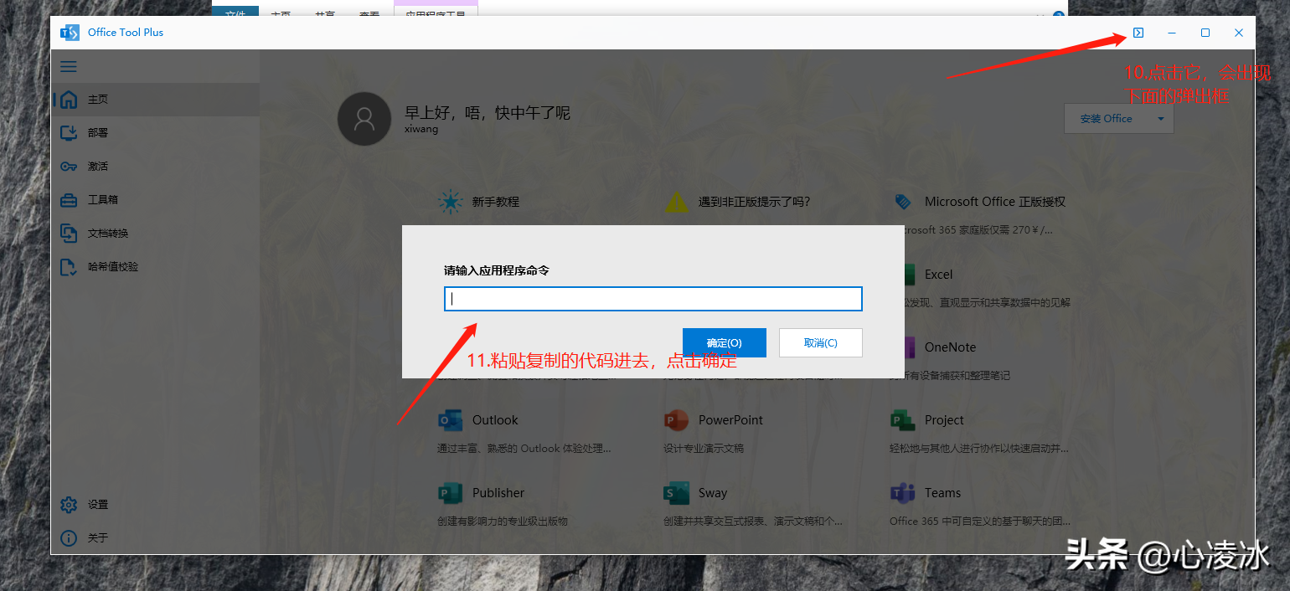Click the Project app icon

coord(902,420)
